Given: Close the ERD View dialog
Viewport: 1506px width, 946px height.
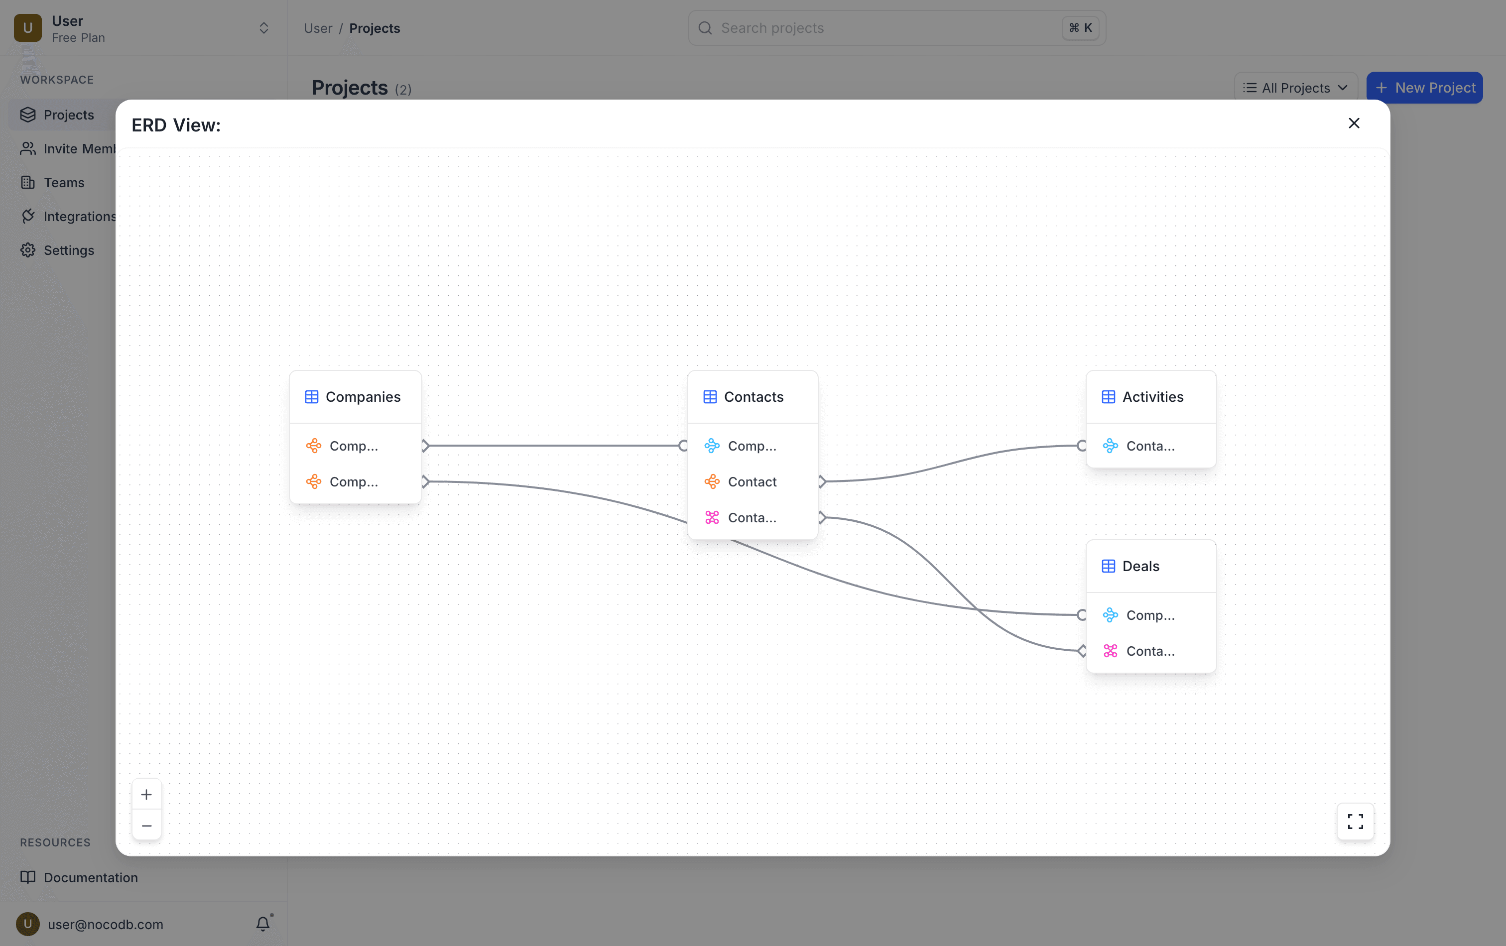Looking at the screenshot, I should tap(1354, 123).
